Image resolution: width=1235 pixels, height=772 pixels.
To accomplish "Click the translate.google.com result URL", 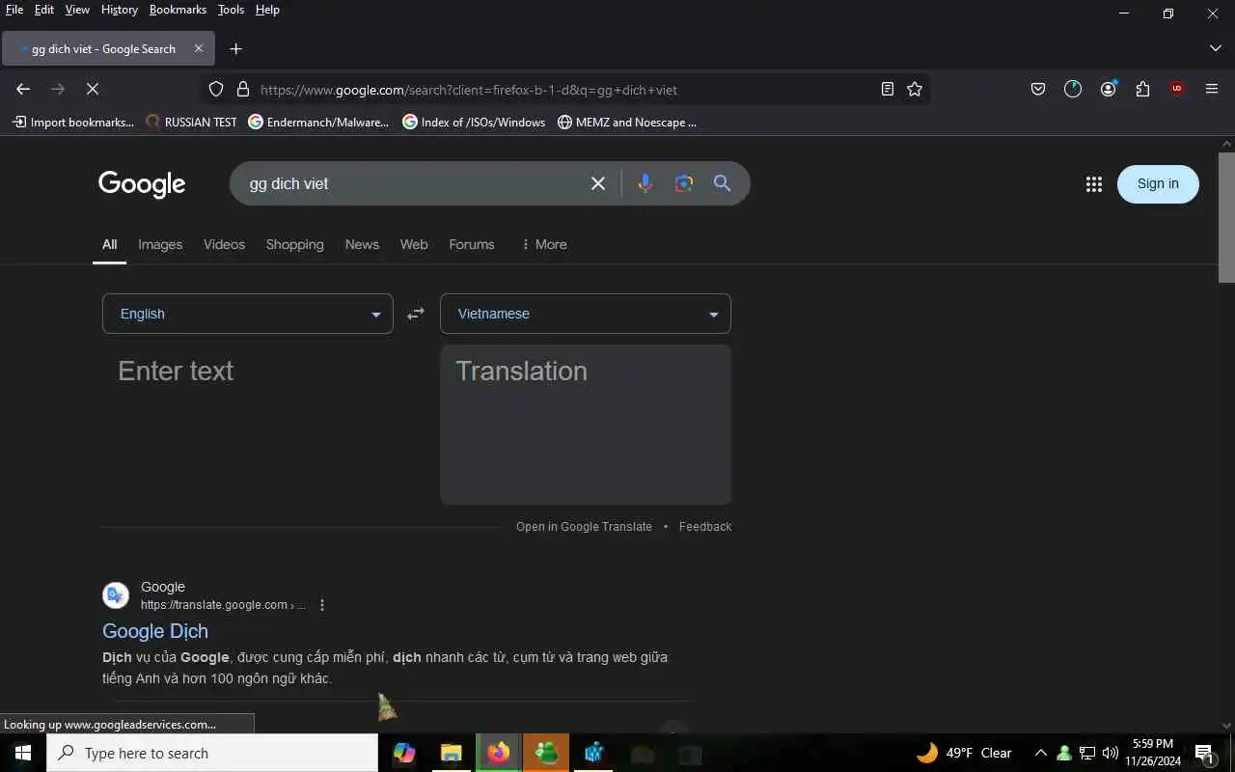I will tap(223, 605).
